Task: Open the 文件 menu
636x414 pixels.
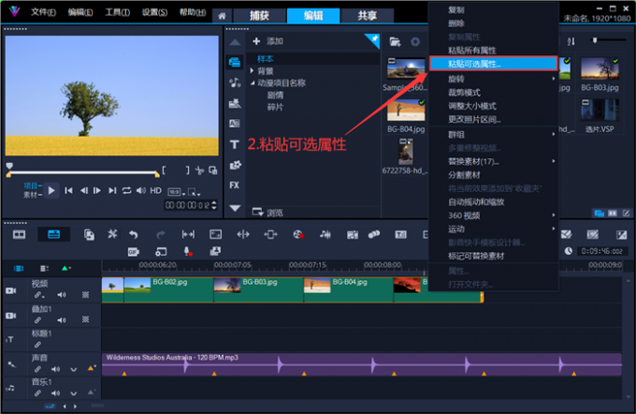Action: (43, 12)
